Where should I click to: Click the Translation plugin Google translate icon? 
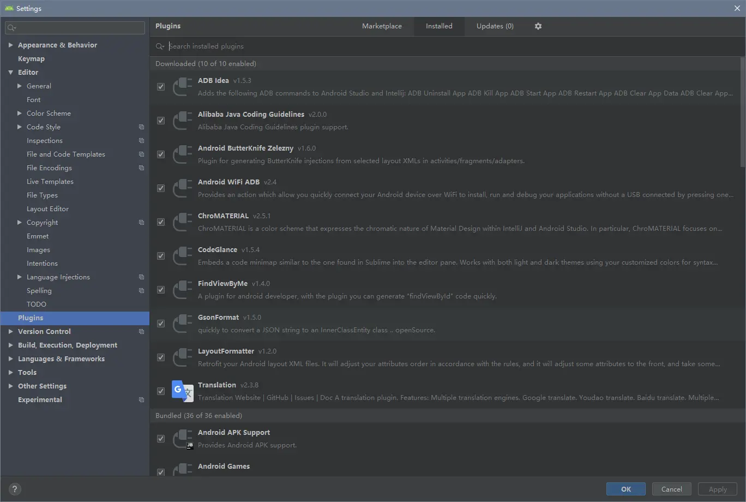(183, 391)
